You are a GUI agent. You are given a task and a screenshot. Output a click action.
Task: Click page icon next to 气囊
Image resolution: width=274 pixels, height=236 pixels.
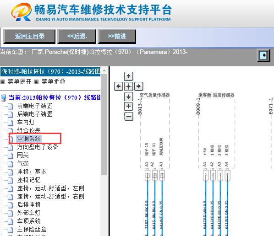(x=11, y=164)
